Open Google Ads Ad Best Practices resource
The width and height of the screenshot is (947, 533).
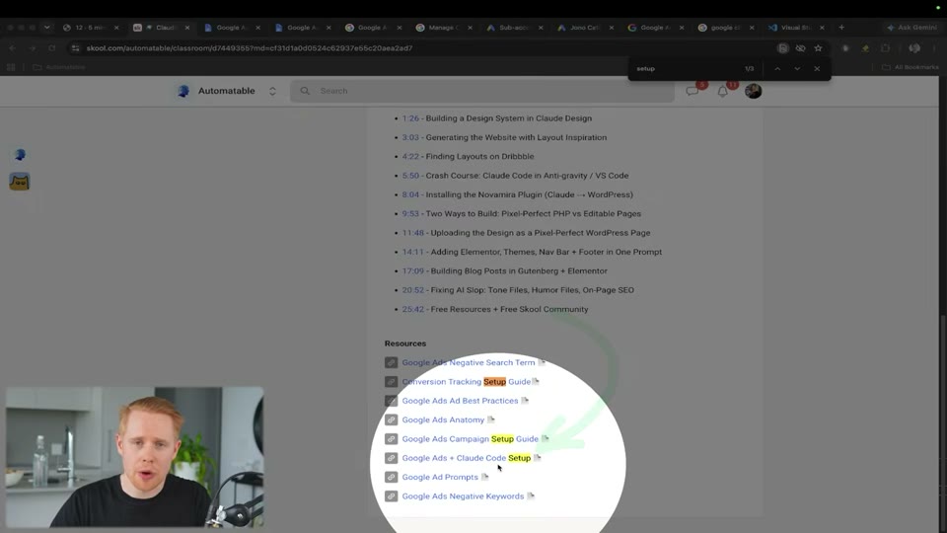[x=461, y=401]
